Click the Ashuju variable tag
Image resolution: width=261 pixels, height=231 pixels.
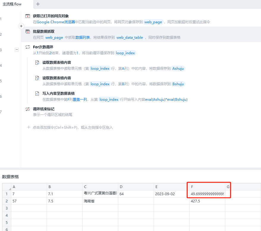[x=178, y=69]
